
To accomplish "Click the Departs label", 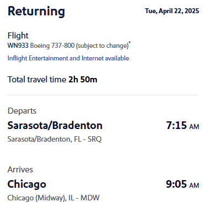I will coord(22,111).
